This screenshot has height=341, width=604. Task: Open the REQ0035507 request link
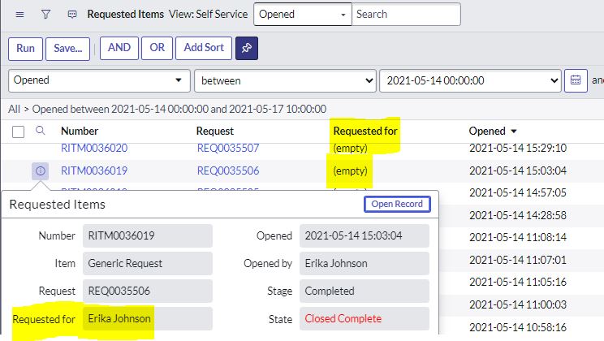click(x=228, y=148)
